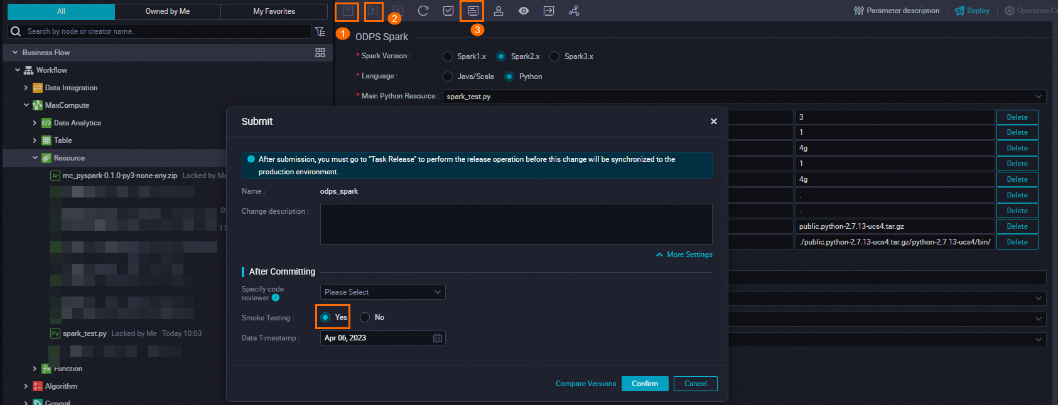This screenshot has height=405, width=1058.
Task: Click the refresh circular arrow icon
Action: (x=423, y=11)
